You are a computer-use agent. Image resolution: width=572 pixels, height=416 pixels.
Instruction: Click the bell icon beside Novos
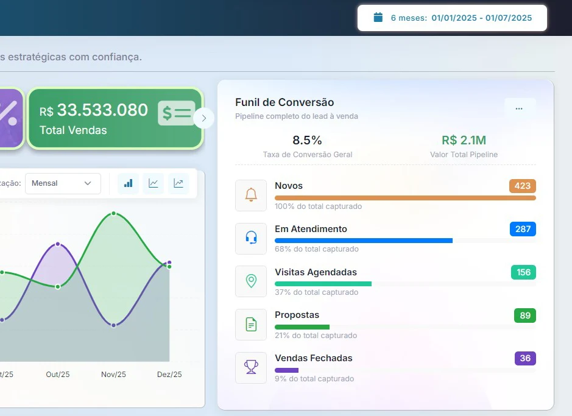click(251, 196)
